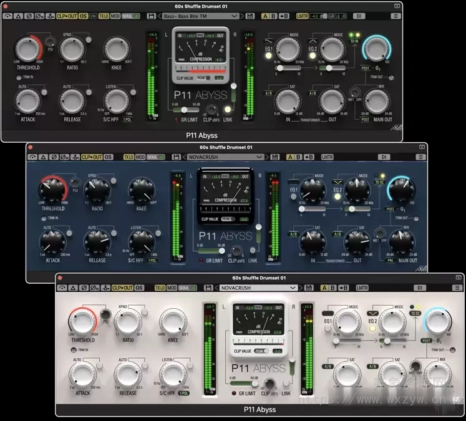466x421 pixels.
Task: Click THRESHOLD knob in the top black window
Action: [x=27, y=49]
